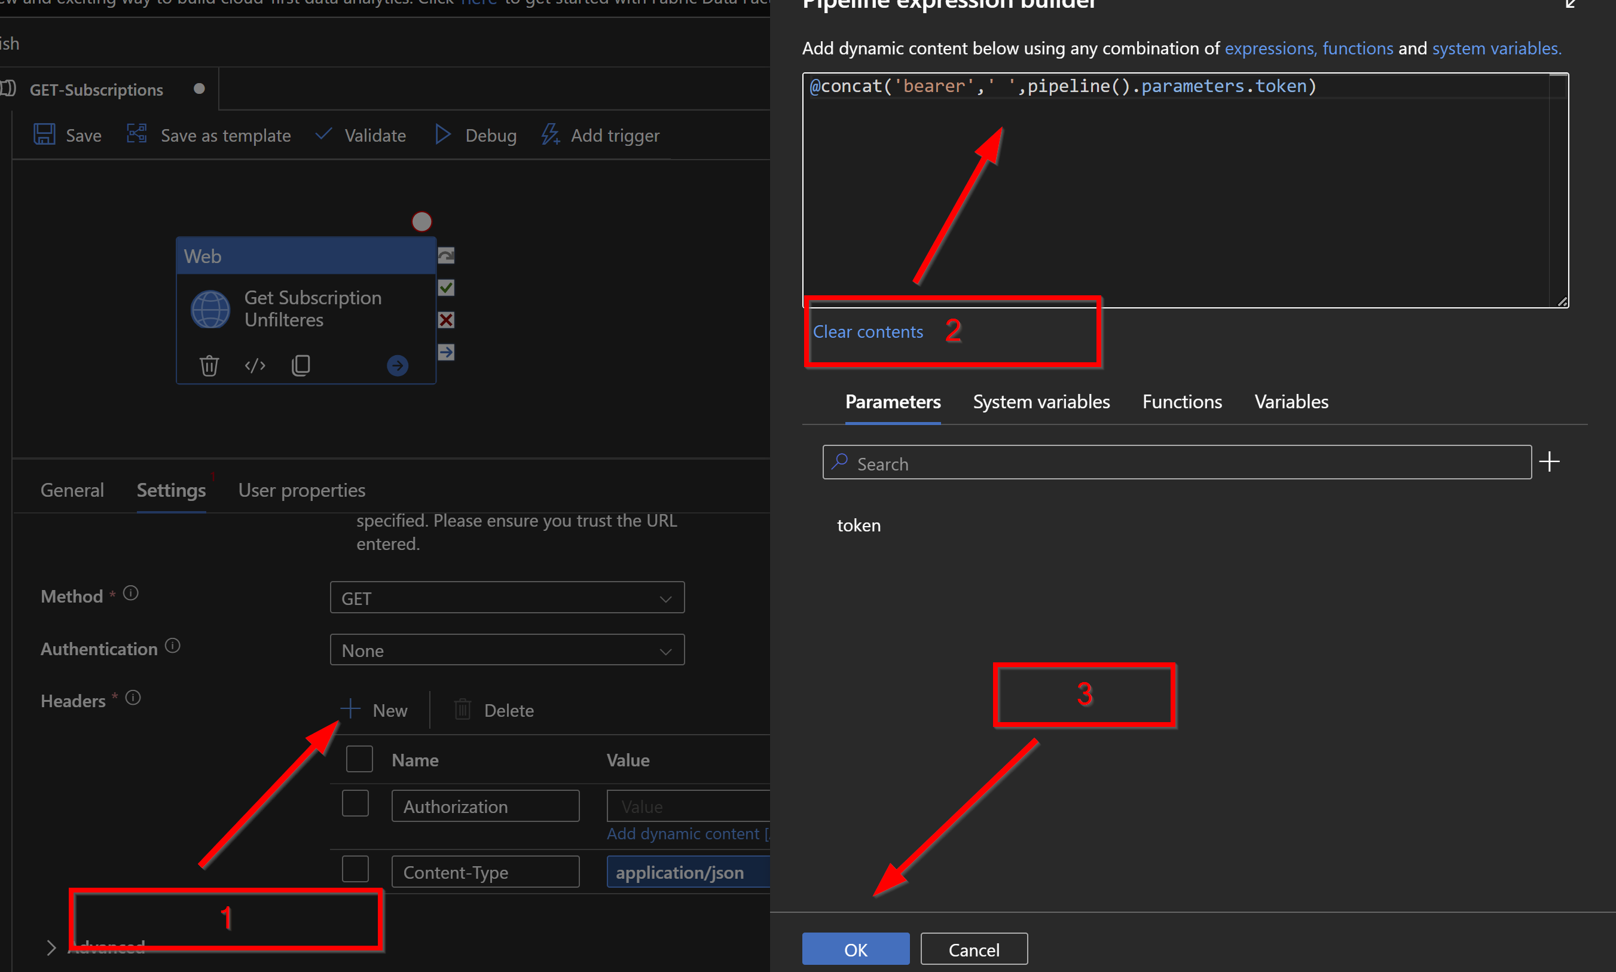Delete the Web activity with trash icon
The image size is (1616, 972).
[x=209, y=365]
